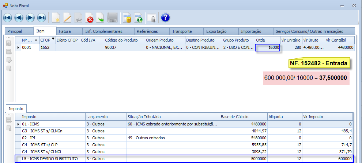Save using the floppy disk icon
The height and width of the screenshot is (163, 362).
pos(112,18)
